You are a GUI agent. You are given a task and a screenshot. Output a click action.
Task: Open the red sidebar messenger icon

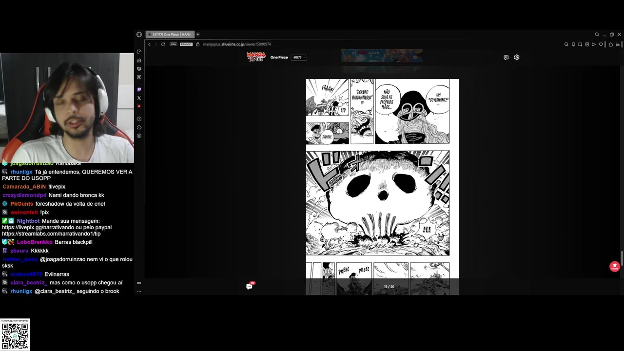pos(139,106)
